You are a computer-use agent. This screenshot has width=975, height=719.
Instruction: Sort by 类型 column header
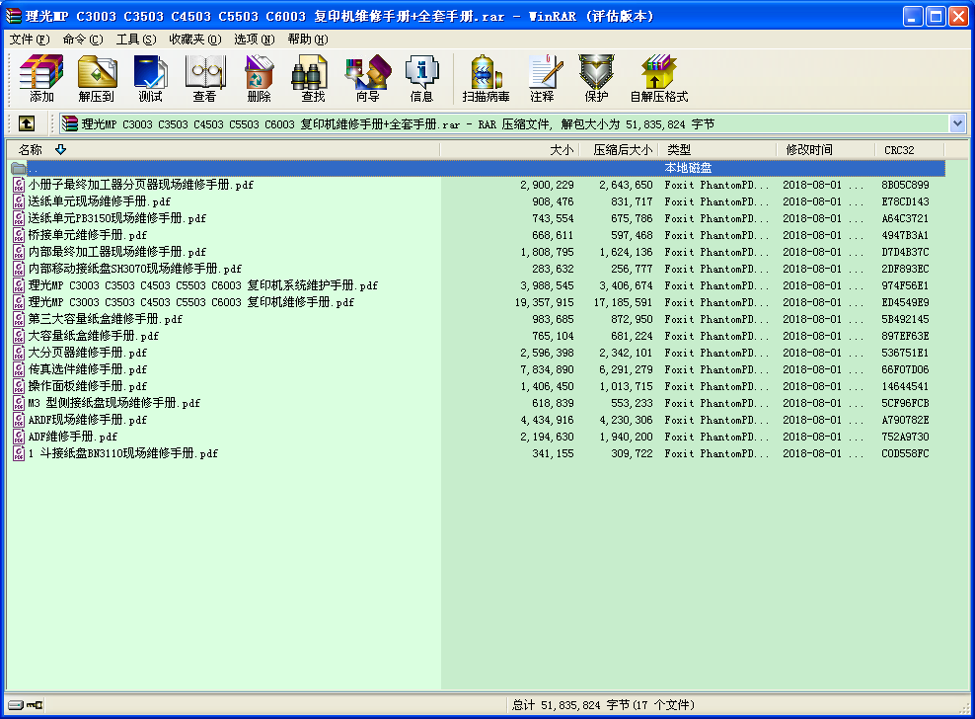pos(717,150)
